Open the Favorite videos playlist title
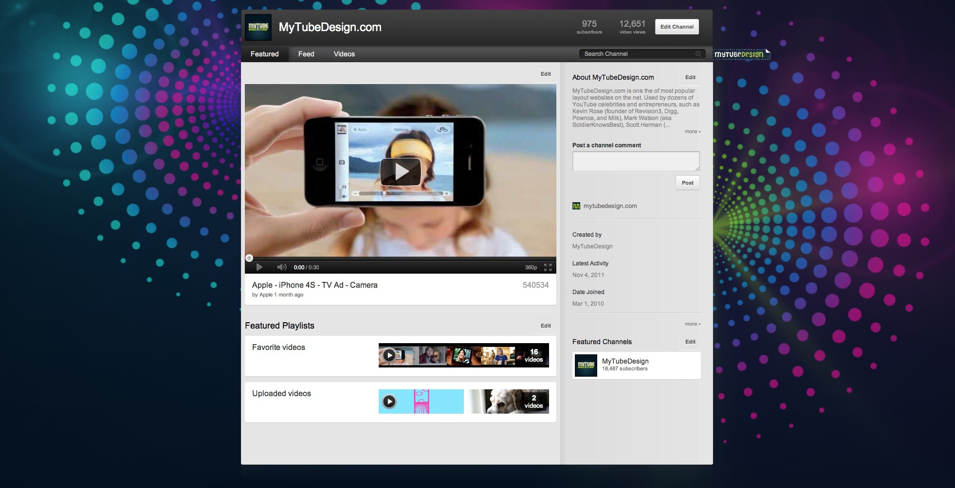 click(x=278, y=348)
